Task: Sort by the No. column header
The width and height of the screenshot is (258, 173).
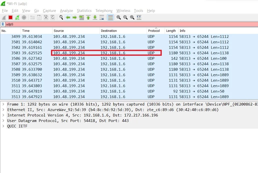Action: (10, 31)
